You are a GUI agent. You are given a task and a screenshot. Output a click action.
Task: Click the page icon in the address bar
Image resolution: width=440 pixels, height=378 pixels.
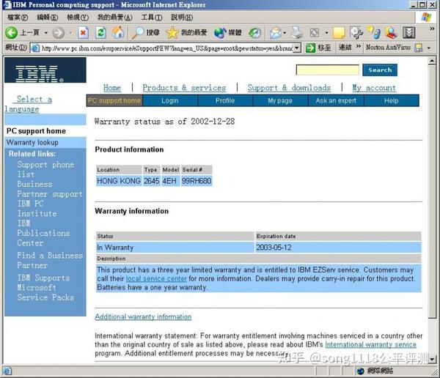click(35, 48)
